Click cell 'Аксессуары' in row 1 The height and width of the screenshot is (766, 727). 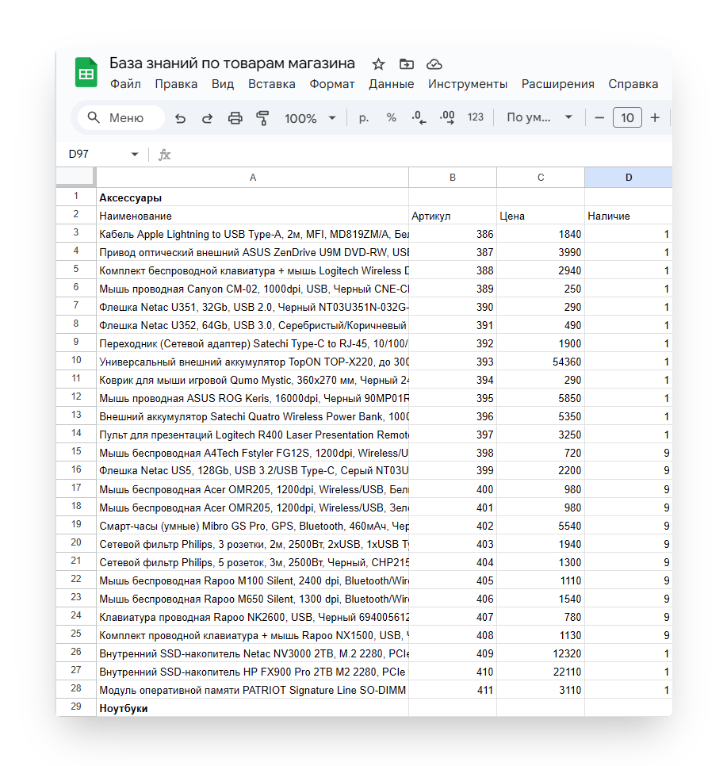253,197
